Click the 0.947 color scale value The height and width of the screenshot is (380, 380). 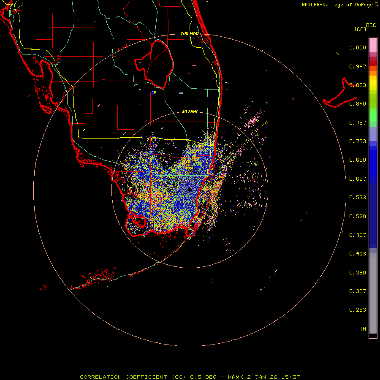coord(358,66)
